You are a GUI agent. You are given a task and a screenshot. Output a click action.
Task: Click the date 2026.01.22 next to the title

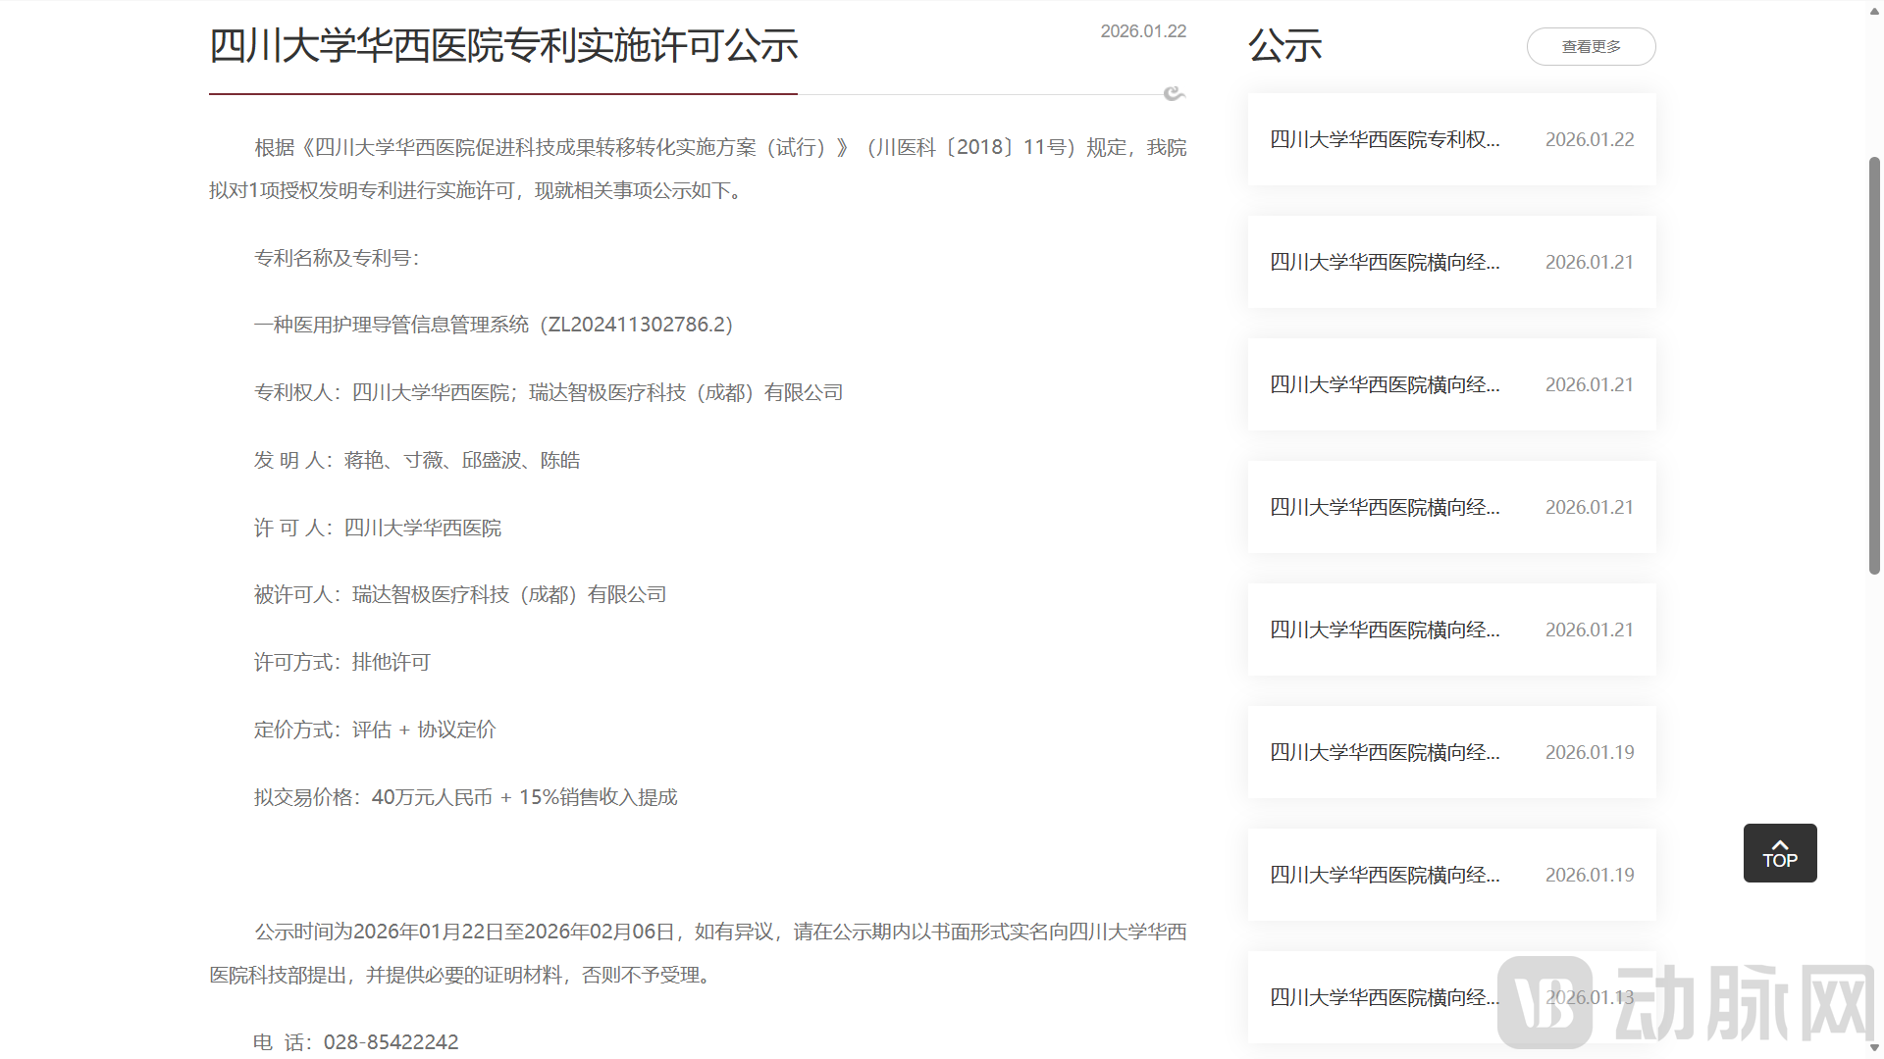coord(1142,30)
